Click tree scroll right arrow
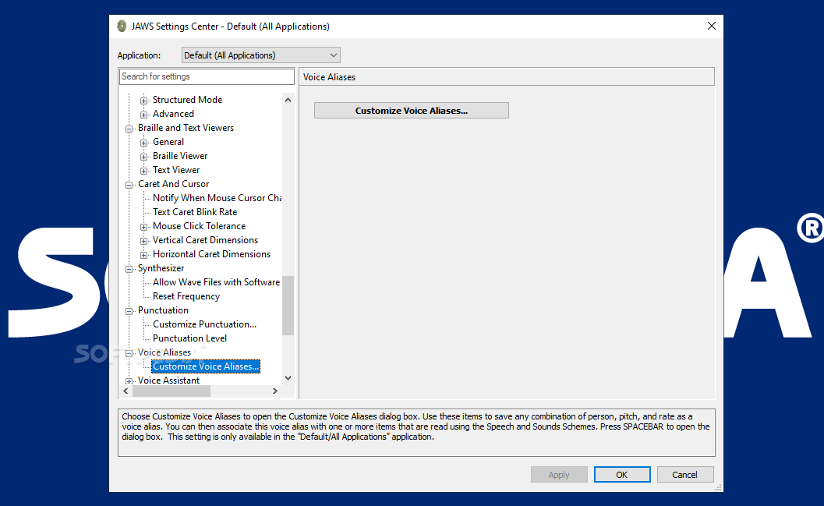 tap(275, 391)
